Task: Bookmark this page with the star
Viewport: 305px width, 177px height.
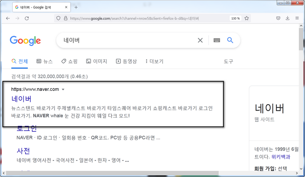Action: click(x=247, y=18)
